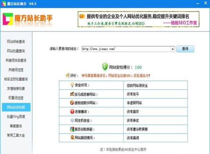Open 批量Ping百度 sidebar item
The height and width of the screenshot is (154, 210).
pyautogui.click(x=16, y=117)
